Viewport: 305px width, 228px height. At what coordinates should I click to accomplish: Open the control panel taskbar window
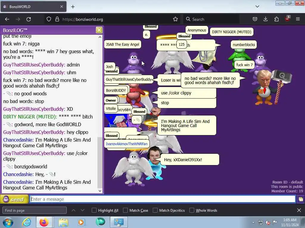[x=119, y=222]
